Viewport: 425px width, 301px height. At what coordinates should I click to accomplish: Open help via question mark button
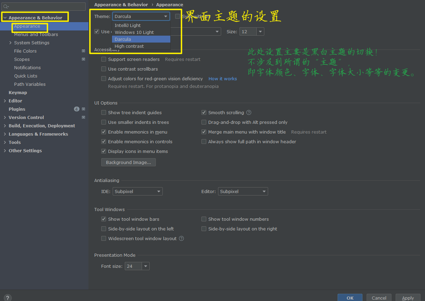pyautogui.click(x=8, y=298)
